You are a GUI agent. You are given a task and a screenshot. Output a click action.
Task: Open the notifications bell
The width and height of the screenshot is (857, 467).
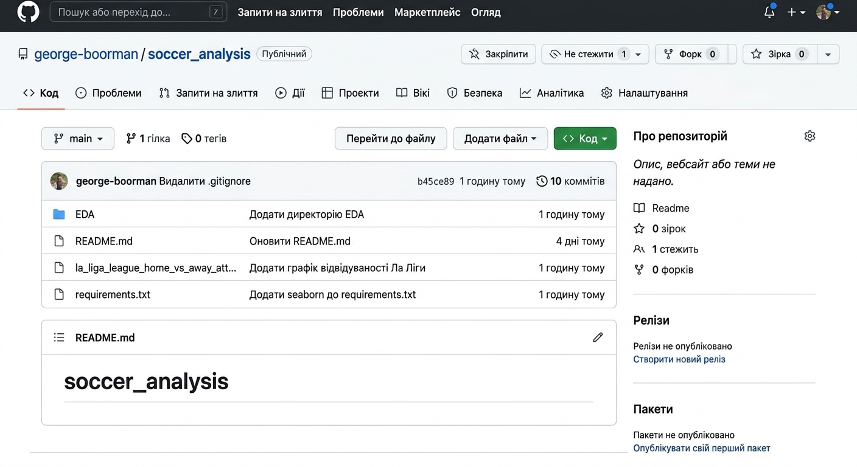[769, 12]
